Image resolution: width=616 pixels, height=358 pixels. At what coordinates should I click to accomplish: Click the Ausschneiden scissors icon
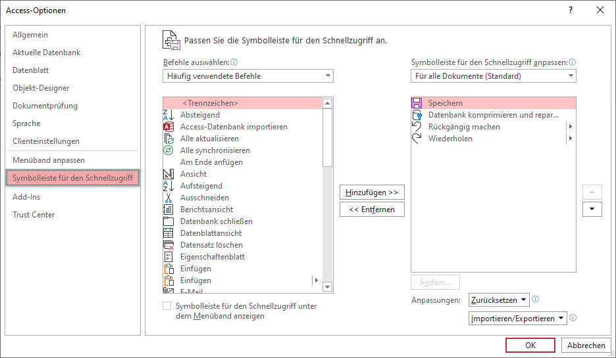click(168, 198)
